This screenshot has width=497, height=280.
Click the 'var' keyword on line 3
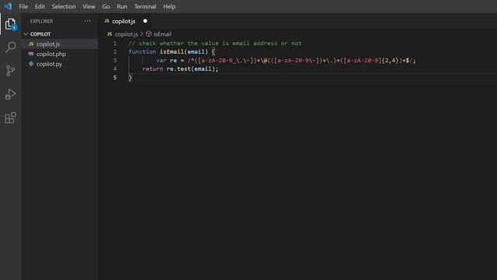coord(162,61)
